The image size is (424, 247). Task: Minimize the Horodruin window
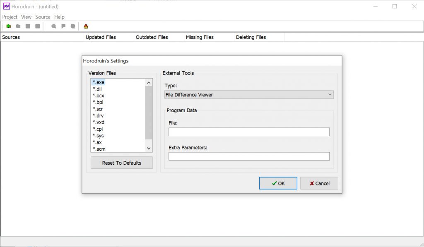point(375,6)
